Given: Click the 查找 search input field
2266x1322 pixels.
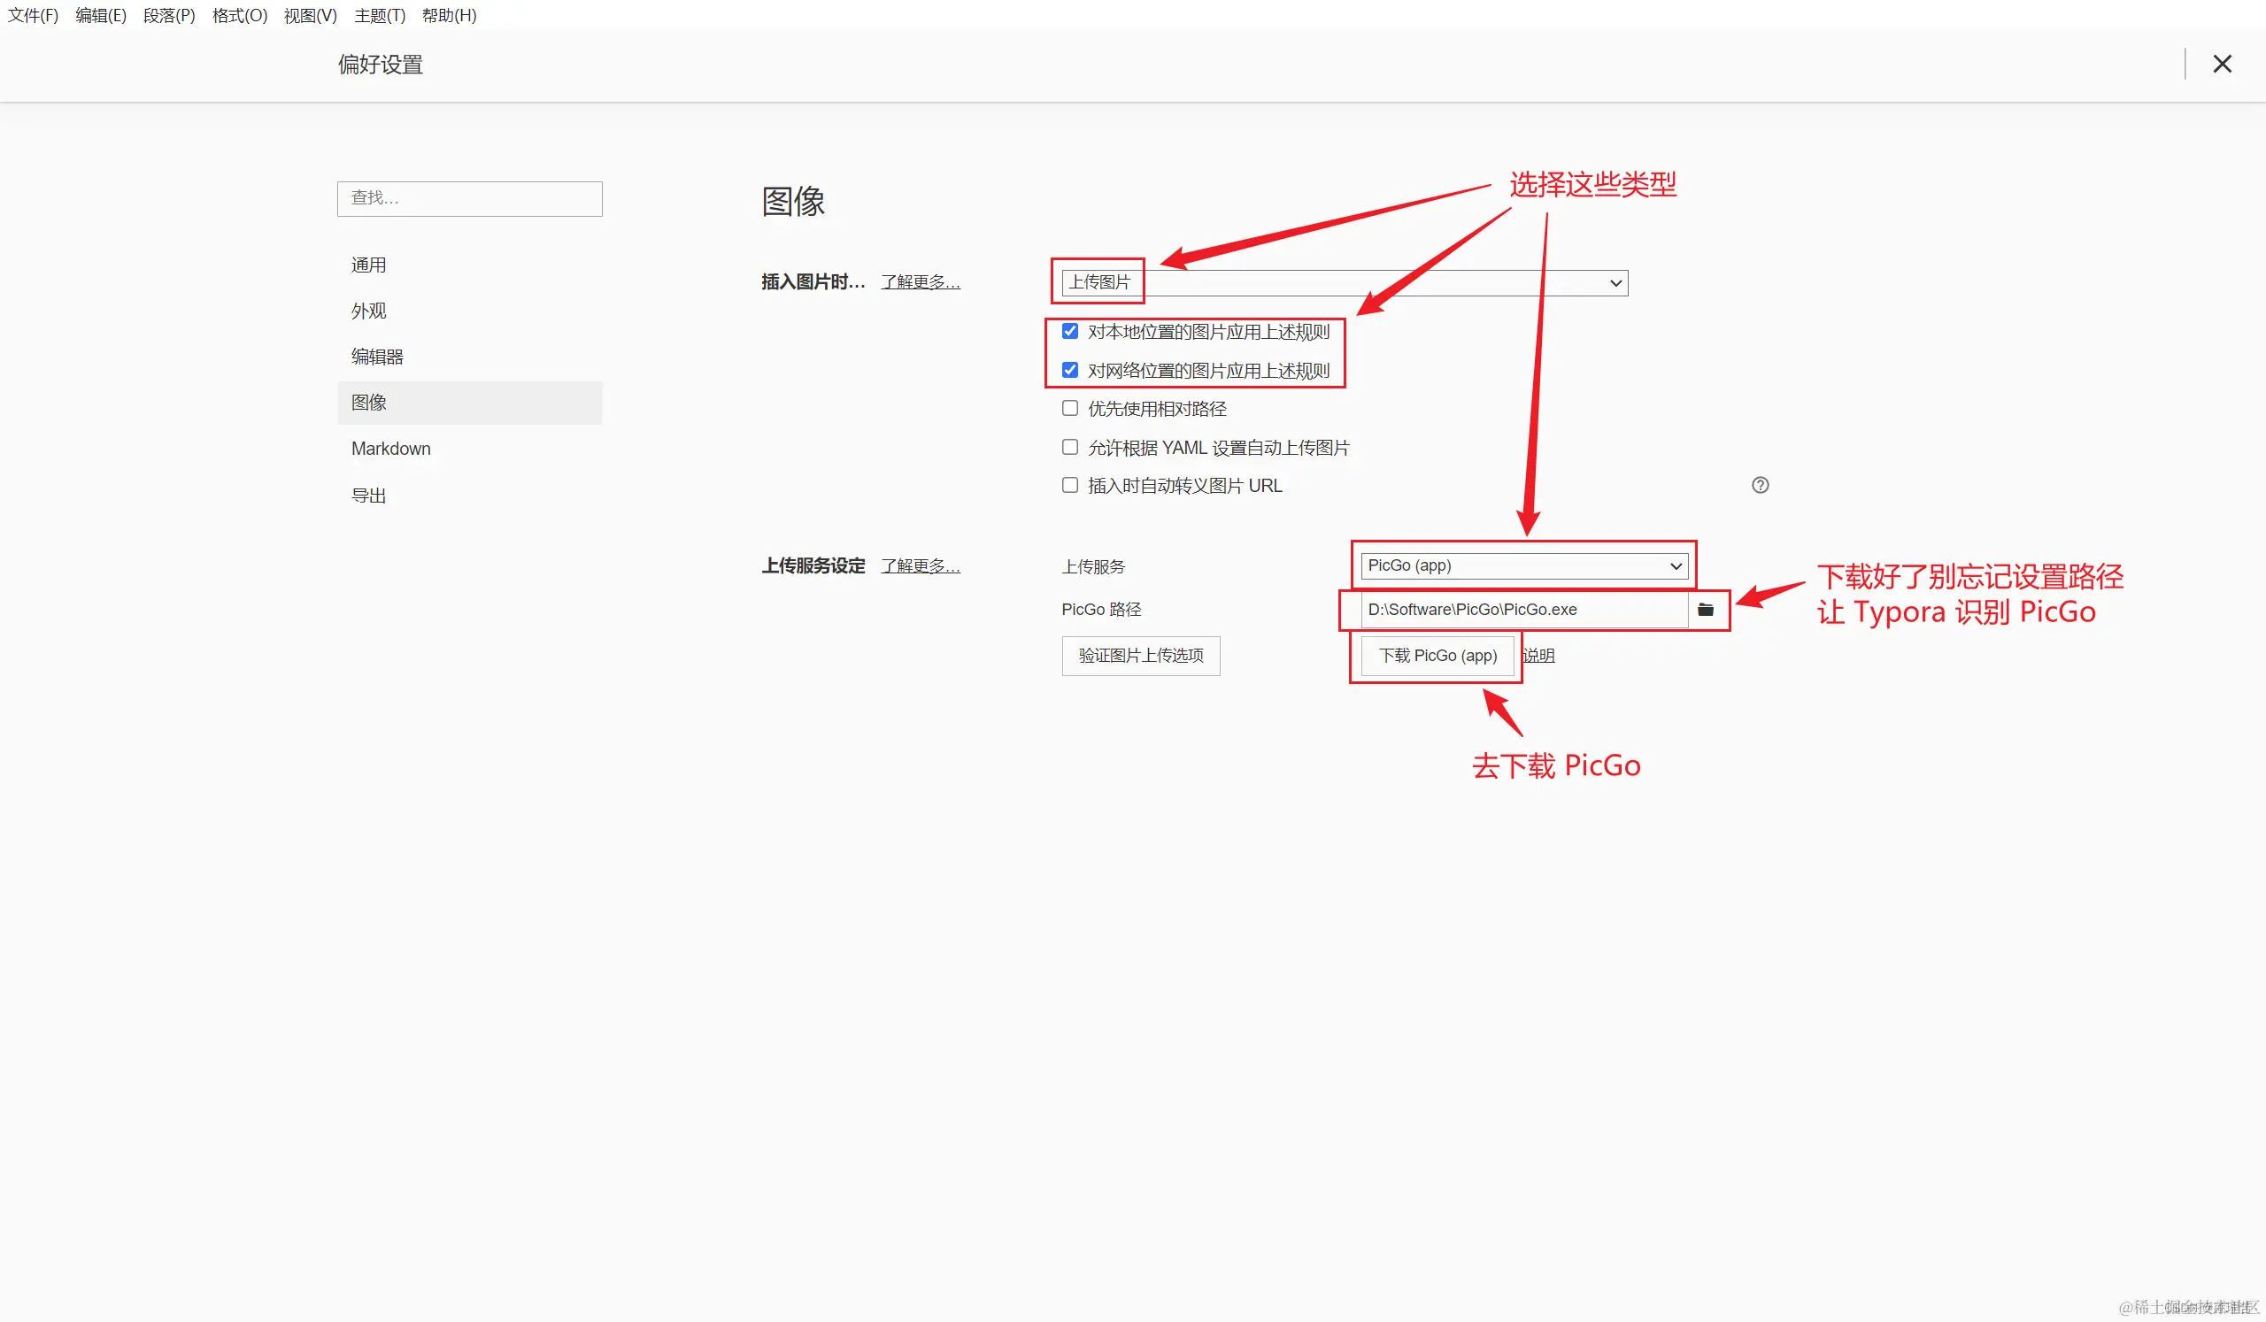Looking at the screenshot, I should (x=468, y=198).
